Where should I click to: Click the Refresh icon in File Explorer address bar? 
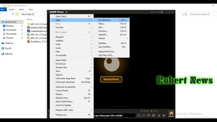[186, 14]
